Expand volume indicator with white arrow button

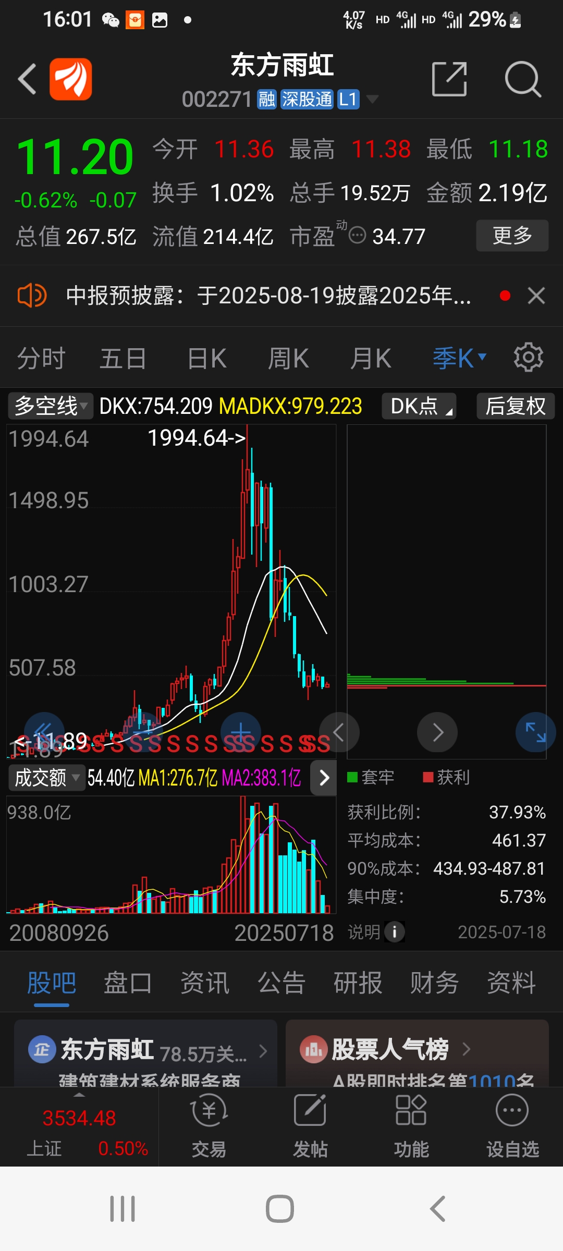(324, 778)
